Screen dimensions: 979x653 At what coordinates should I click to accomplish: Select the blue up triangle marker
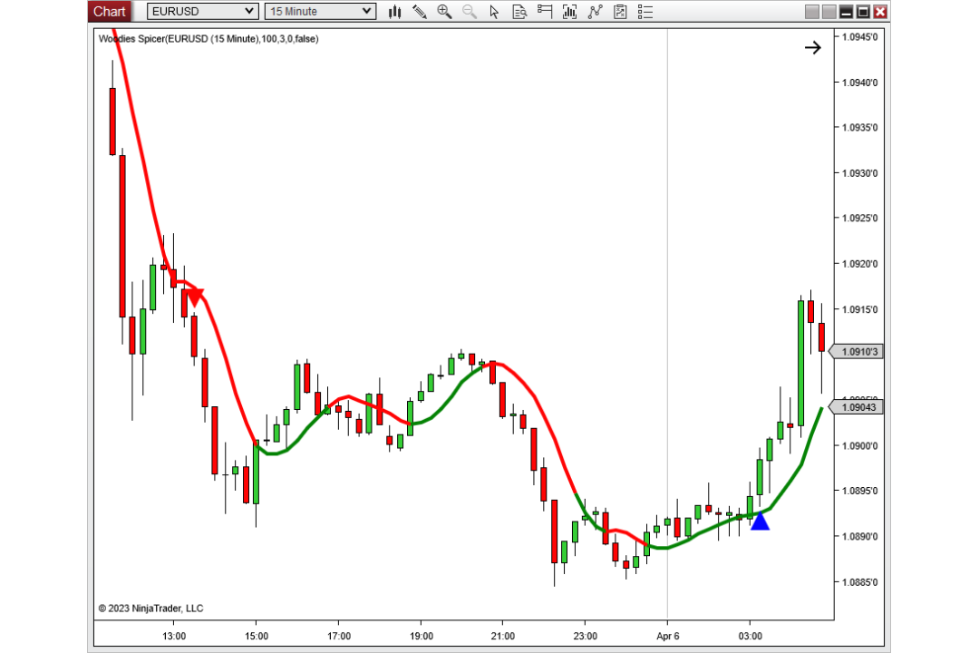pyautogui.click(x=760, y=521)
